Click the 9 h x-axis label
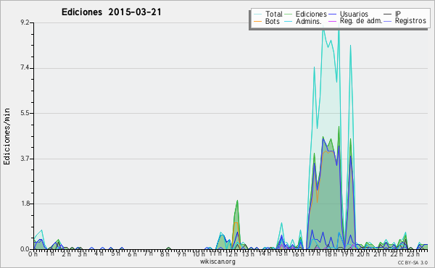 (181, 254)
